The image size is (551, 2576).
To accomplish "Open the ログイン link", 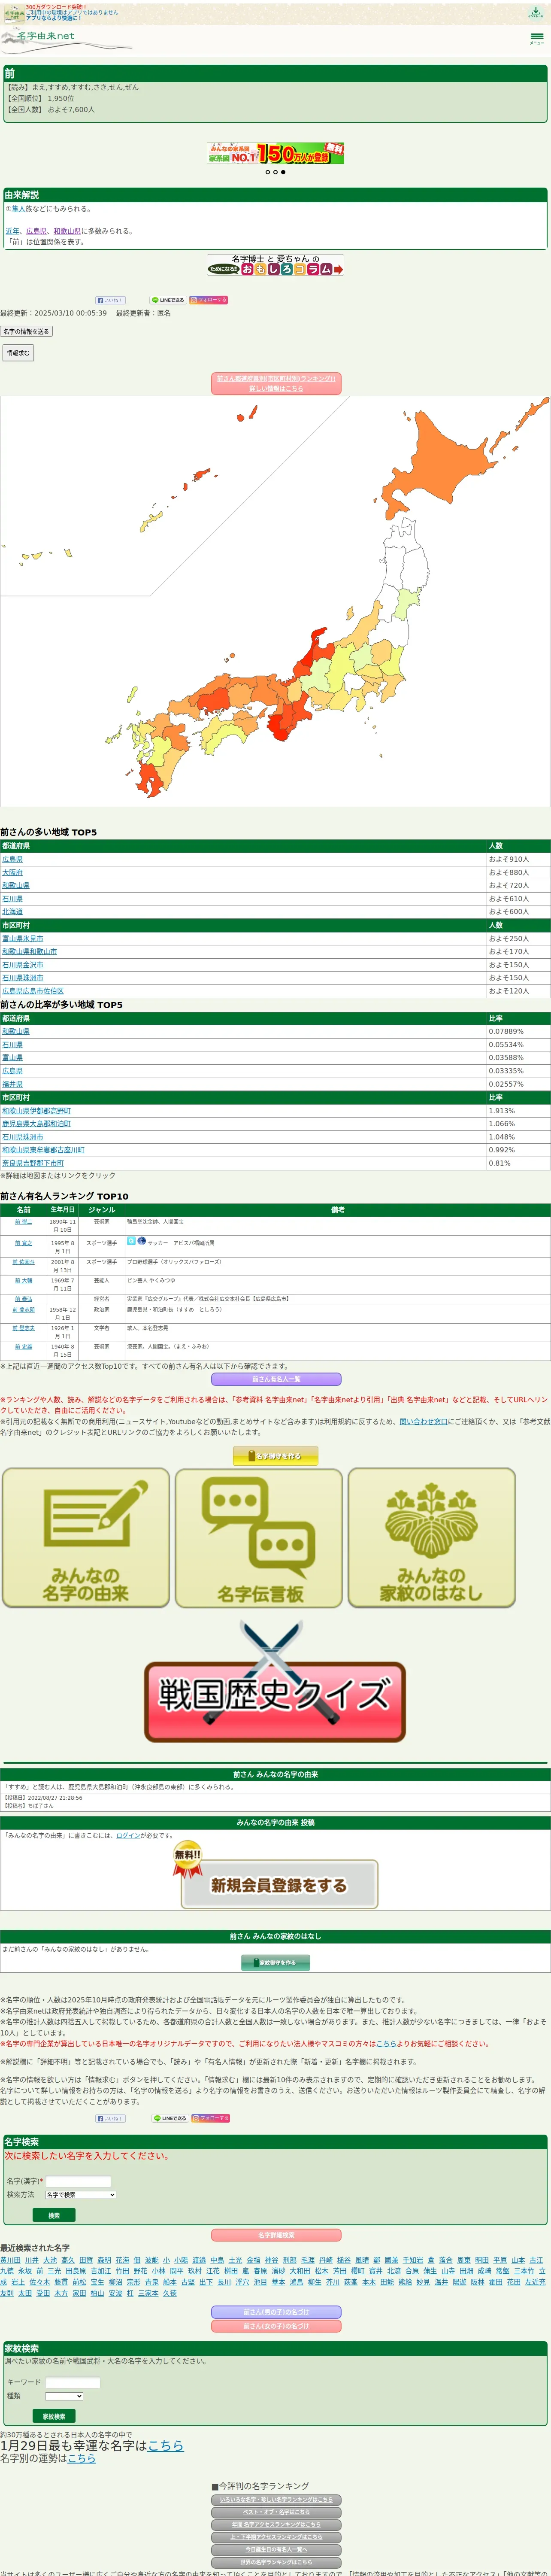I will pyautogui.click(x=128, y=1835).
